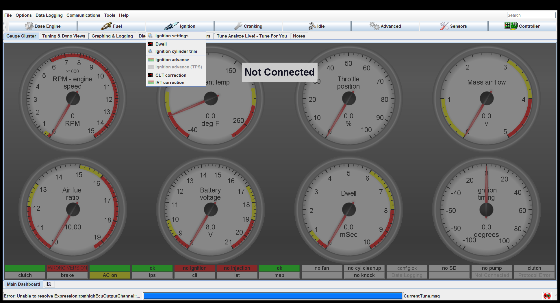Click the Ignition advance table icon

point(151,59)
